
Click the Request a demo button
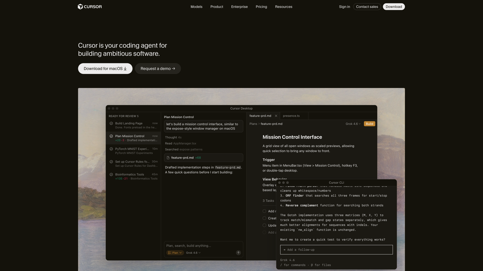pos(158,69)
